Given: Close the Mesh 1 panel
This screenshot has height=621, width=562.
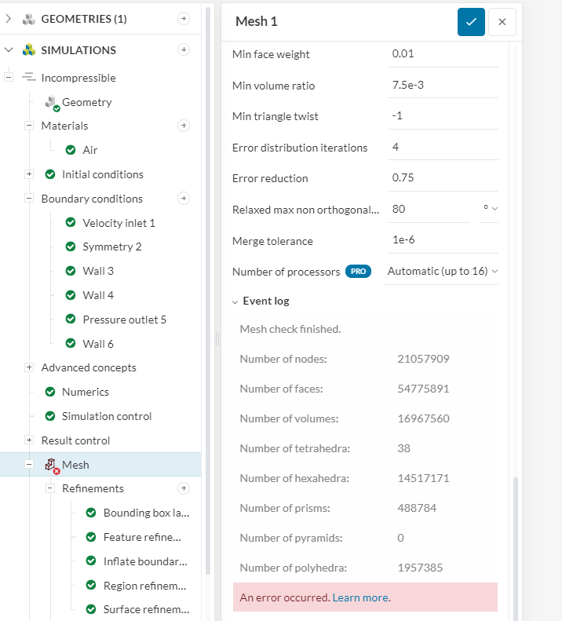Looking at the screenshot, I should tap(502, 22).
